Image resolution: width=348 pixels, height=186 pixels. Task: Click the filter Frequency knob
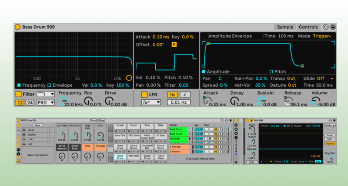tap(63, 101)
